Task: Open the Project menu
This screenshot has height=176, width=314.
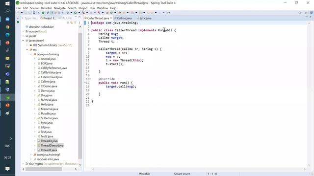Action: tap(83, 8)
